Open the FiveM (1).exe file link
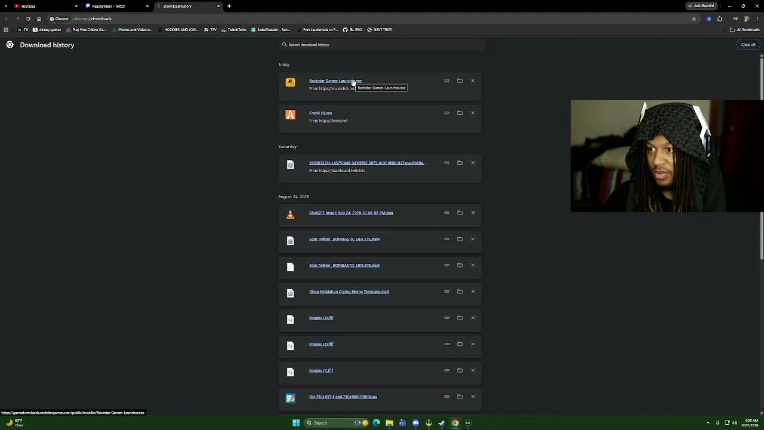The image size is (764, 430). [321, 113]
